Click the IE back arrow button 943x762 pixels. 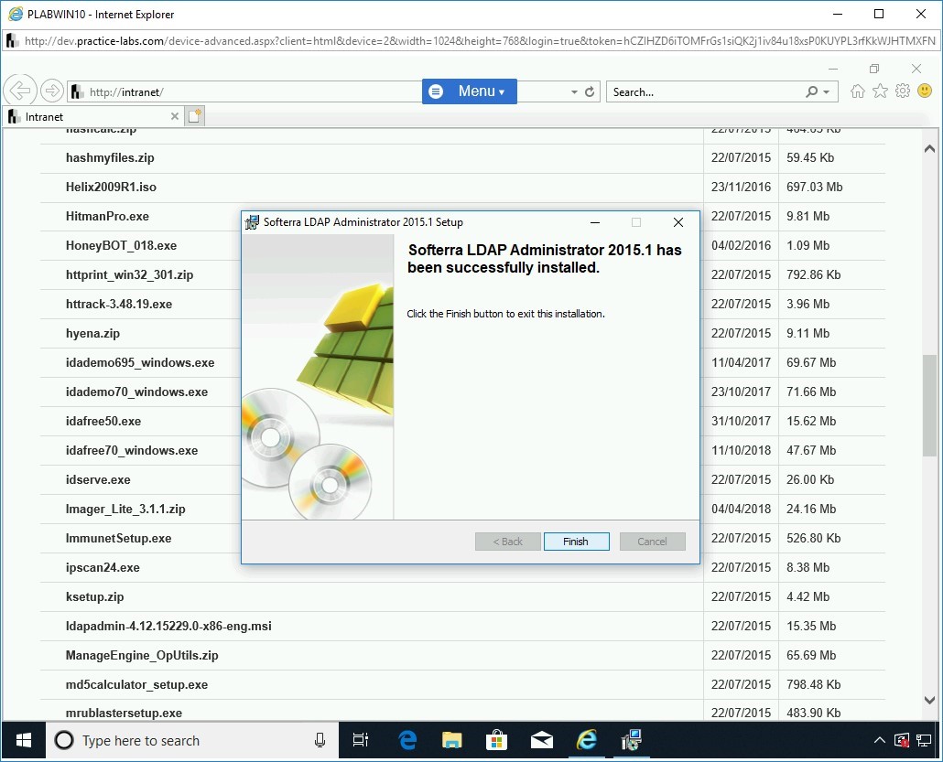click(19, 91)
